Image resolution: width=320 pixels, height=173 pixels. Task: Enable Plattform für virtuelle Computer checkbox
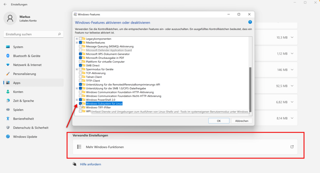(80, 62)
